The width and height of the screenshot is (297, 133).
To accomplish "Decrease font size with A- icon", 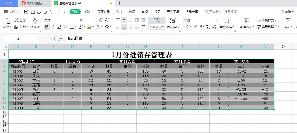I will point(107,20).
